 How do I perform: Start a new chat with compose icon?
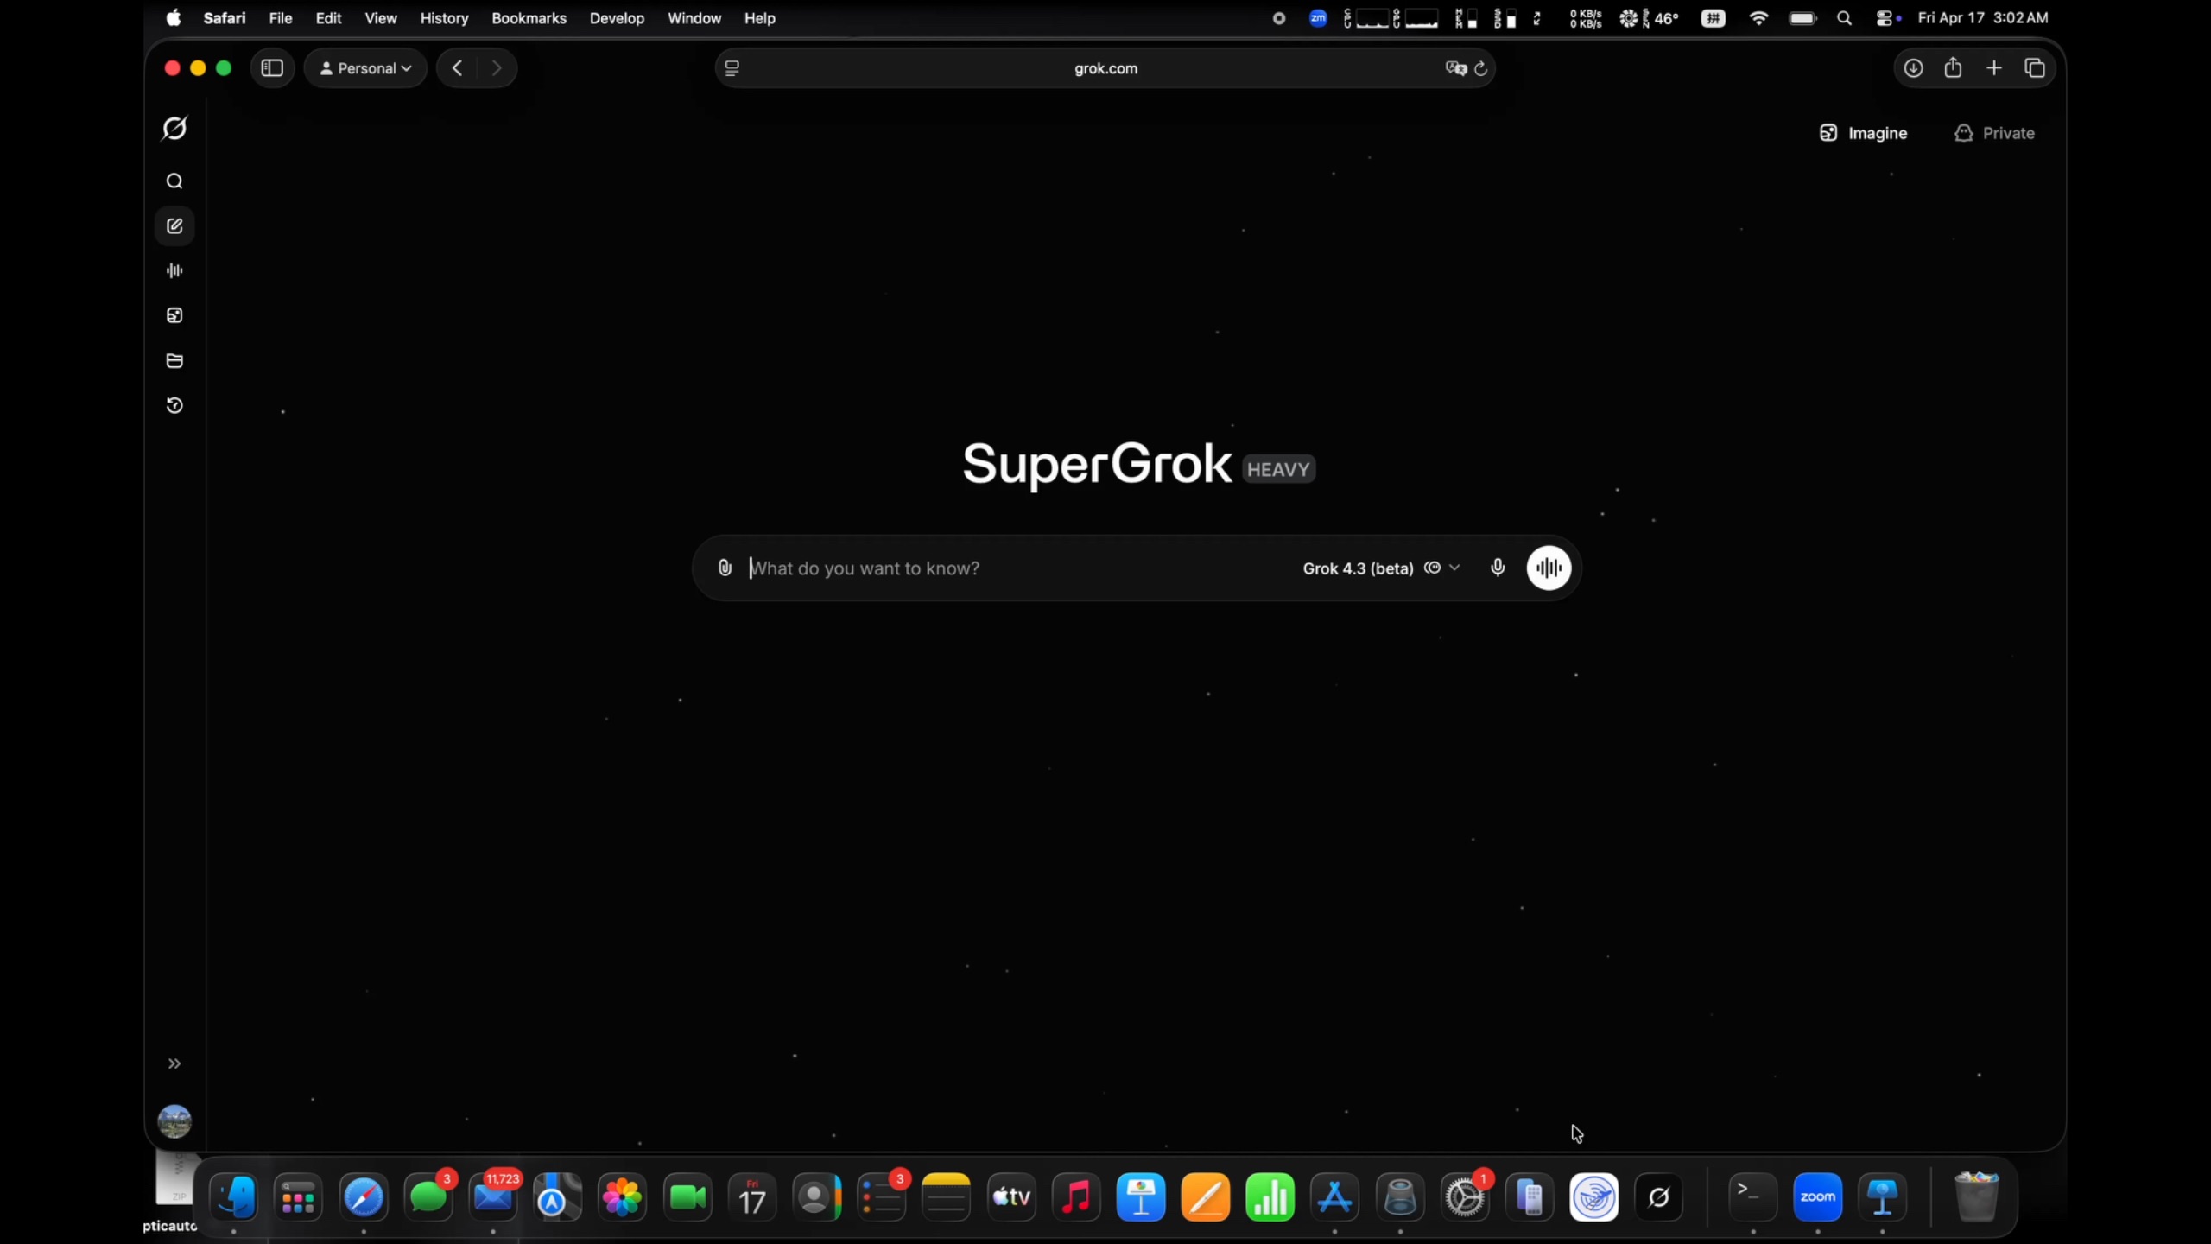coord(174,226)
